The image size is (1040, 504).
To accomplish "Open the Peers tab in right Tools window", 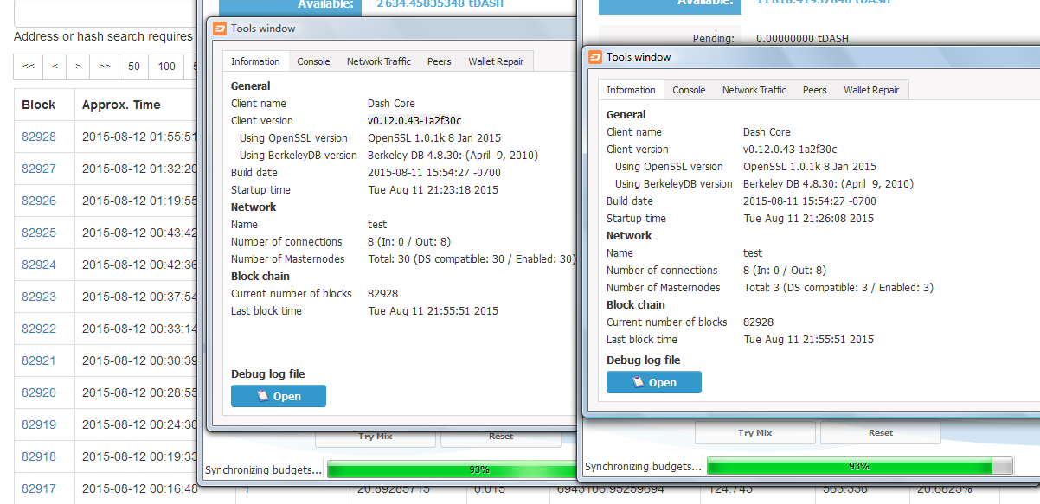I will point(815,90).
